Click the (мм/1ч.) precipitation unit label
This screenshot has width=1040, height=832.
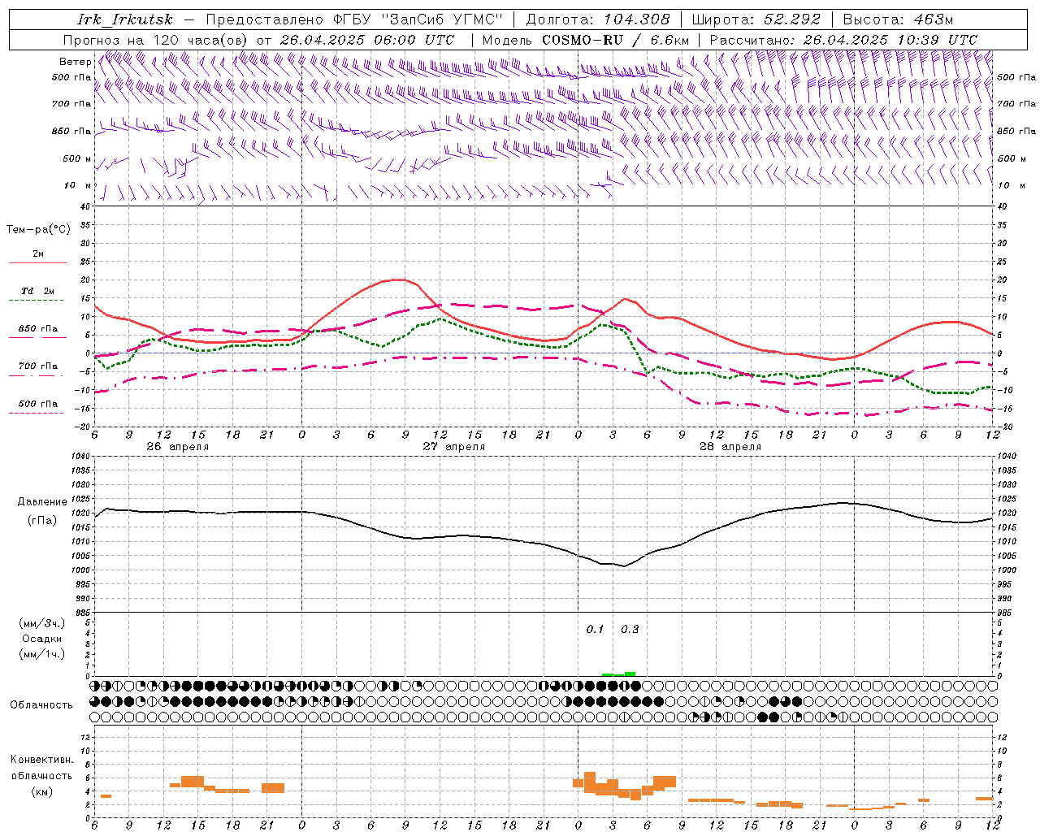[41, 654]
